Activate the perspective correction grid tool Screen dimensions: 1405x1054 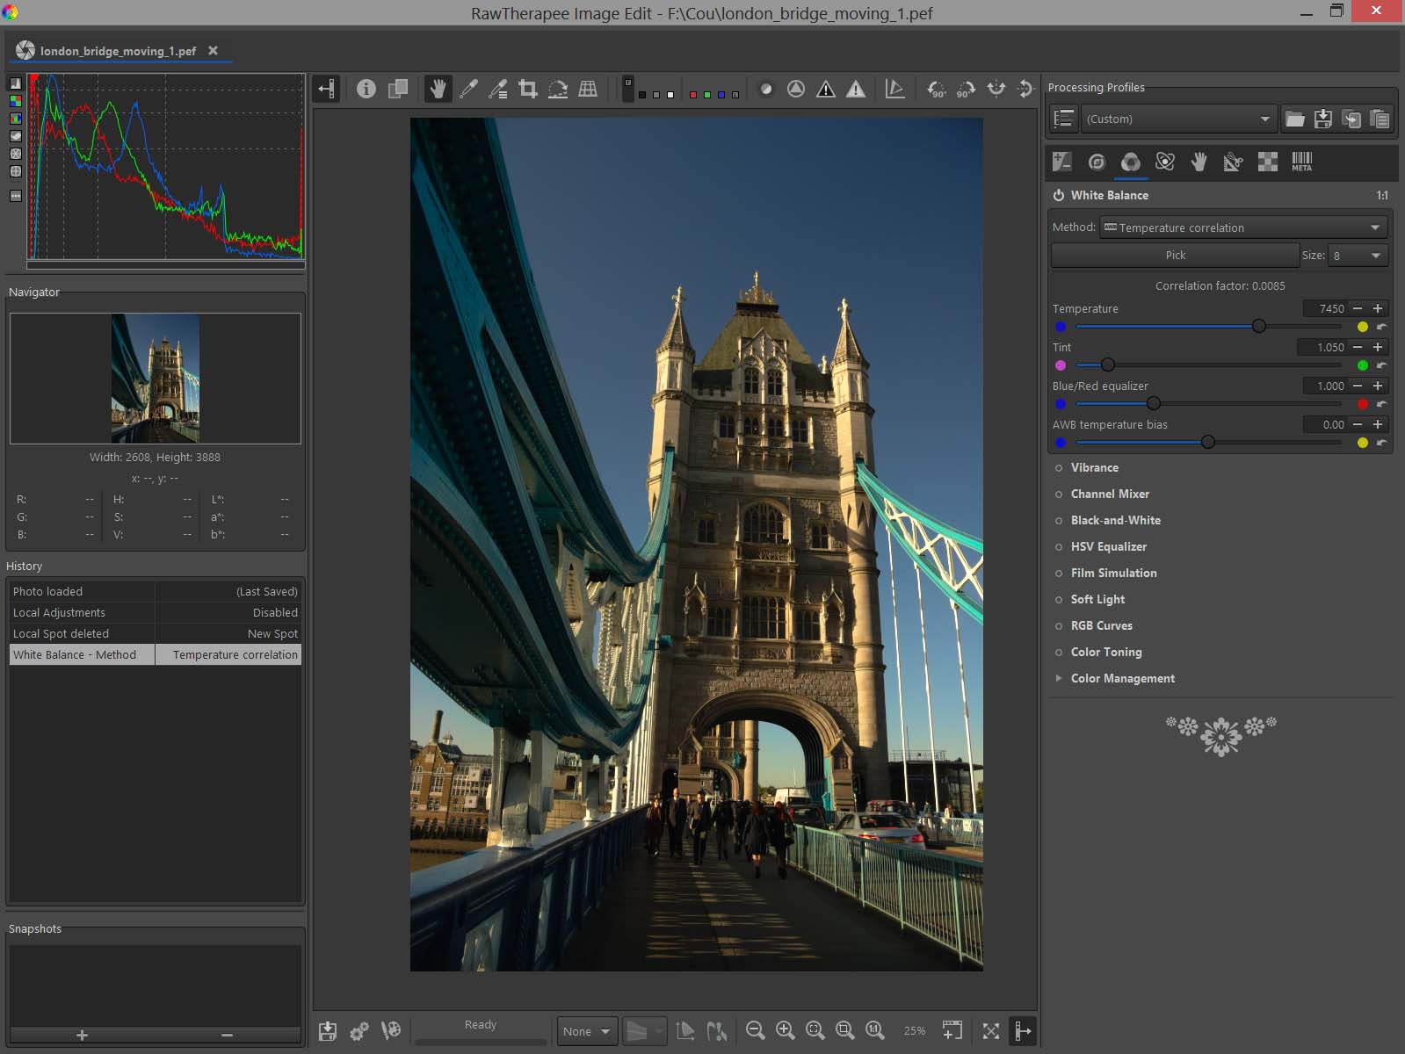pyautogui.click(x=588, y=89)
